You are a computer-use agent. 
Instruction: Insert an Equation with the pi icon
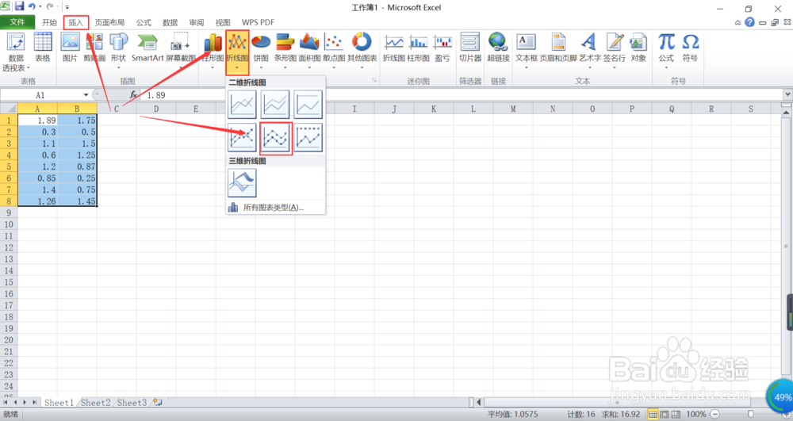point(666,51)
